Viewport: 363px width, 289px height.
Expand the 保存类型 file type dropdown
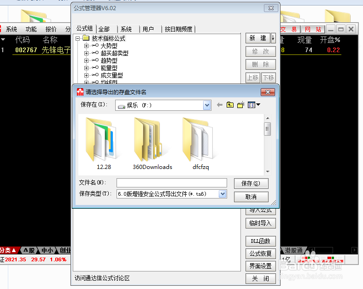point(222,194)
